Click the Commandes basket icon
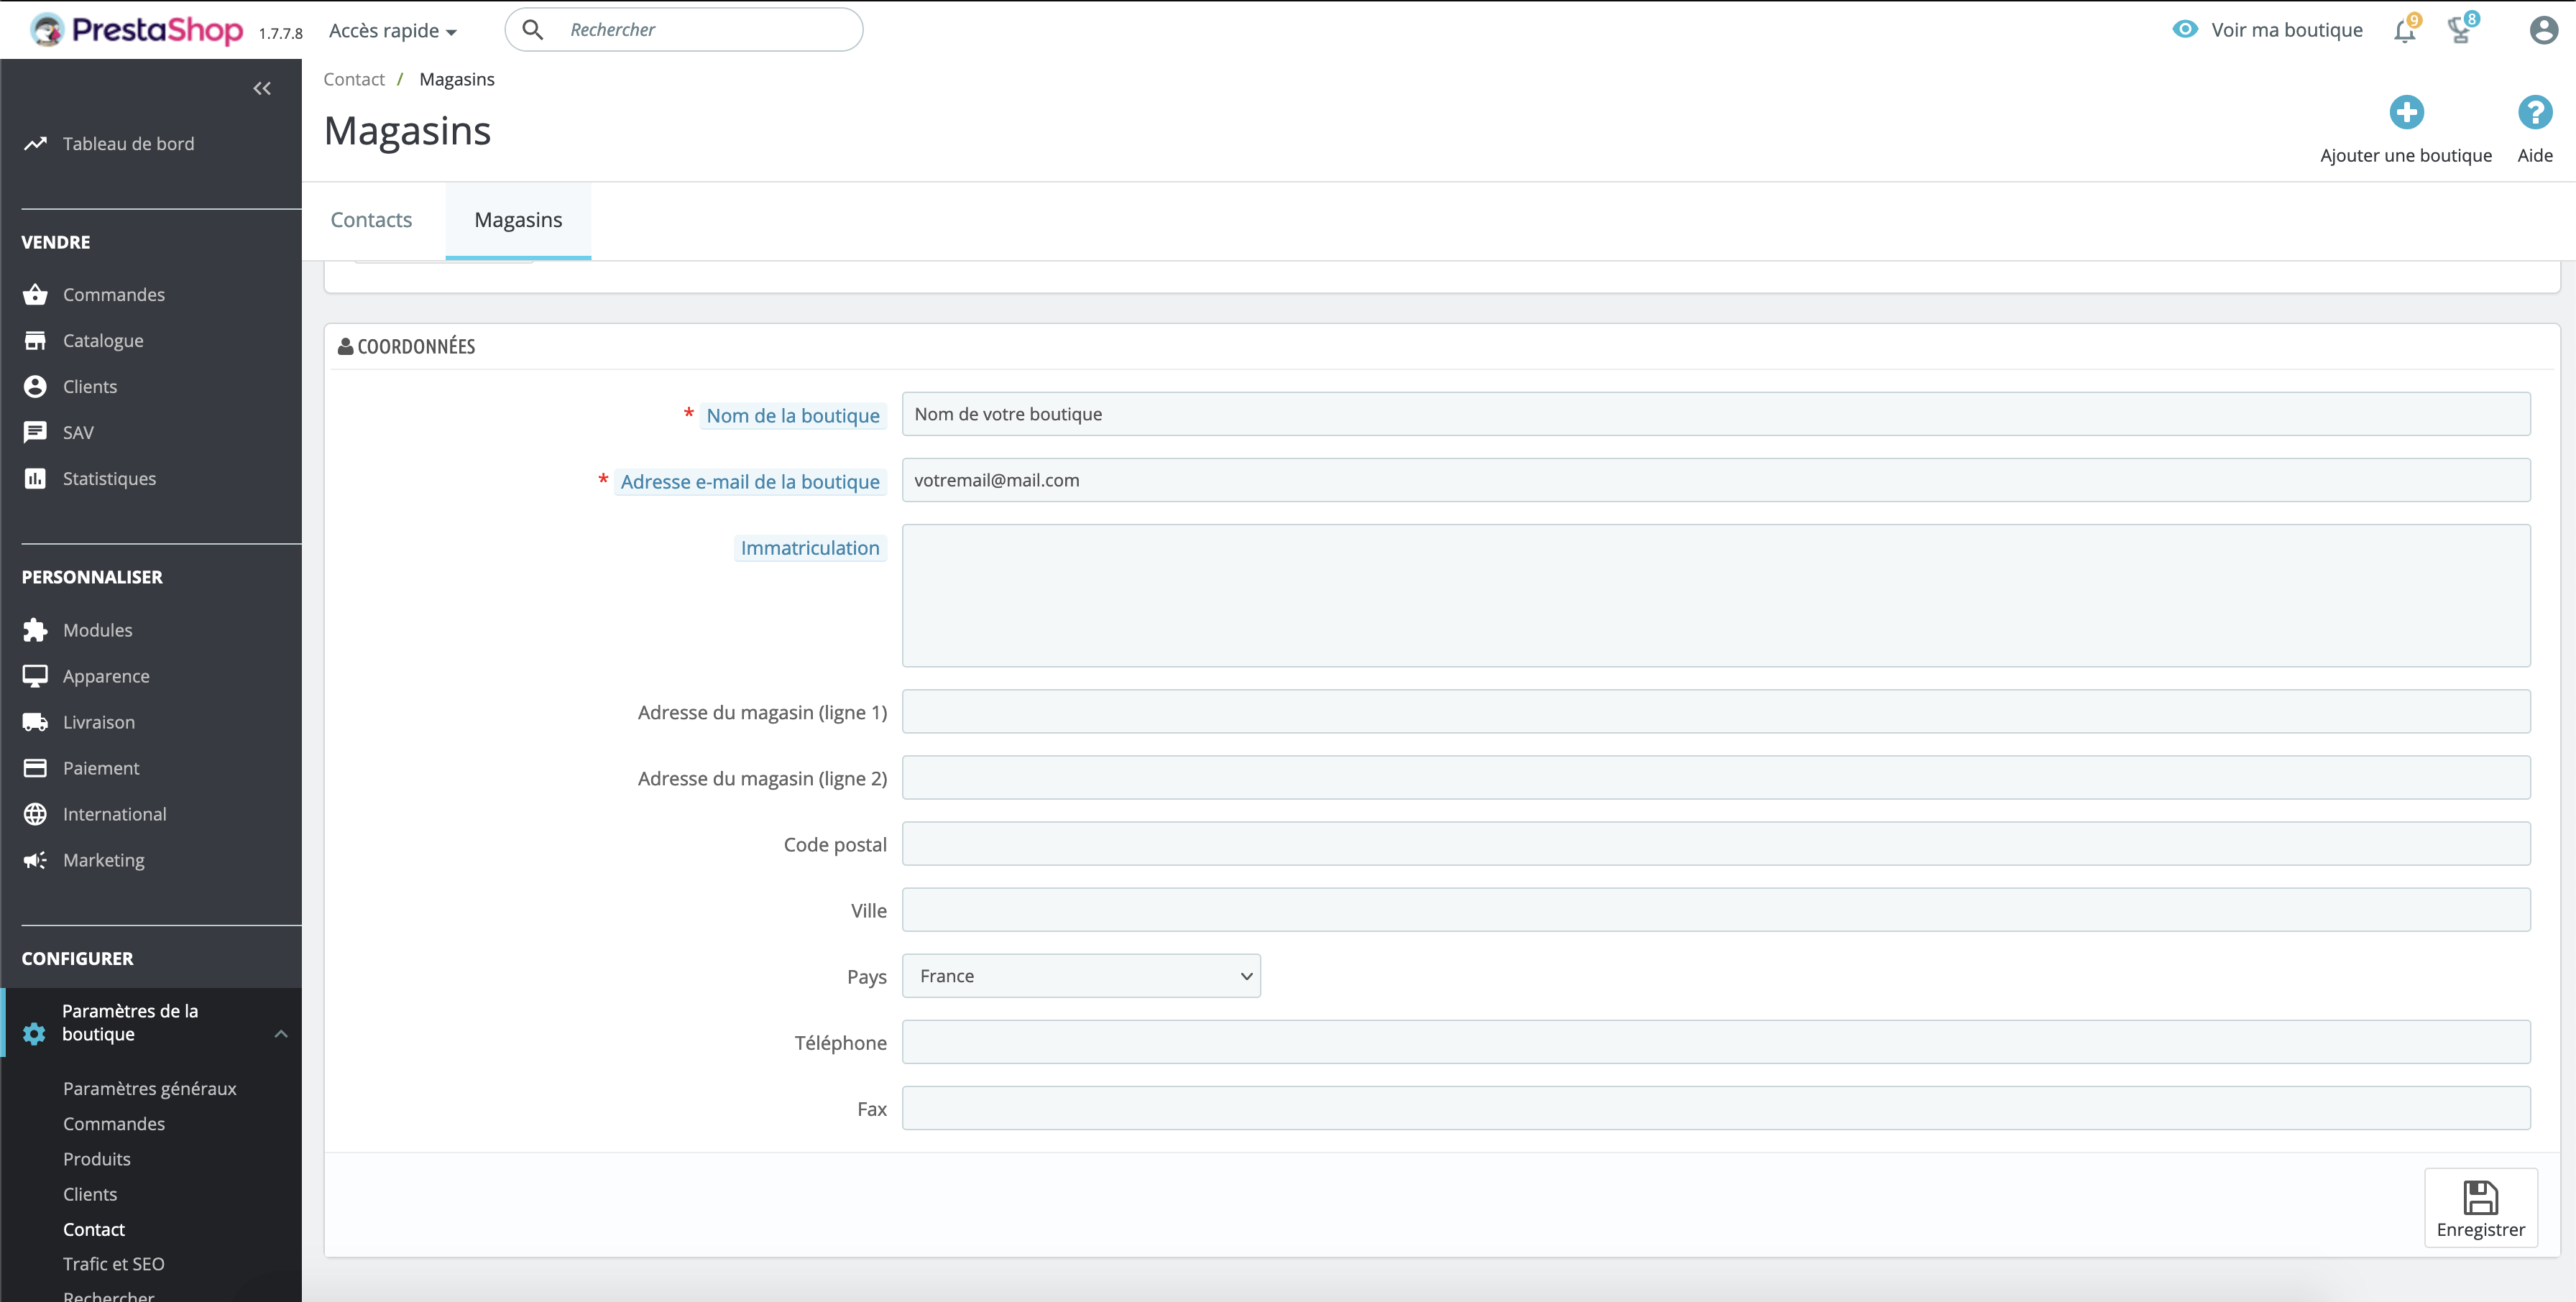Viewport: 2576px width, 1302px height. [35, 295]
